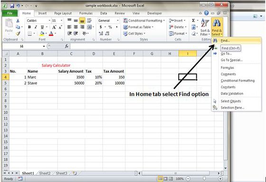Click the Find & Select button
This screenshot has width=266, height=182.
click(217, 27)
